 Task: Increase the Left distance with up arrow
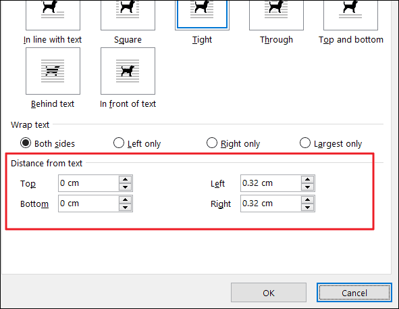point(307,179)
